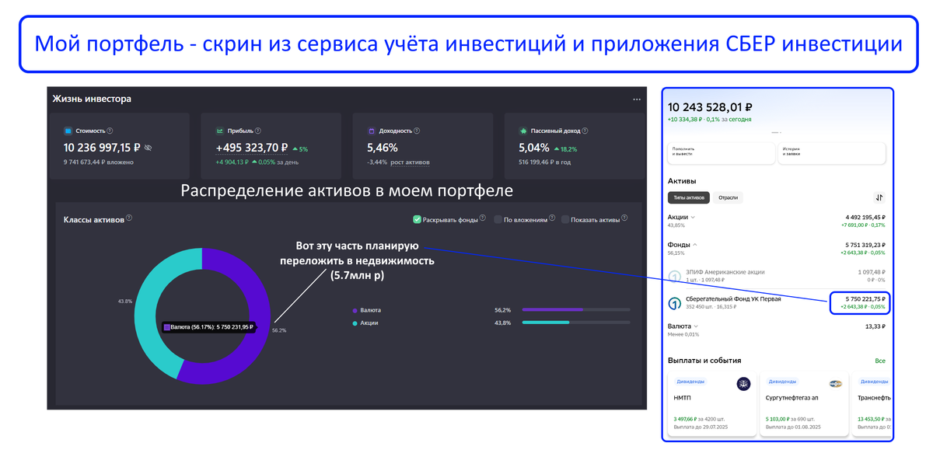Open the Транснефть dividend card
Screen dimensions: 933x450
click(x=872, y=404)
